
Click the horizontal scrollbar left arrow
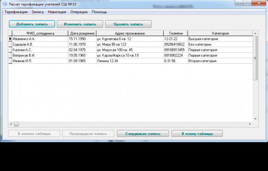(11, 124)
